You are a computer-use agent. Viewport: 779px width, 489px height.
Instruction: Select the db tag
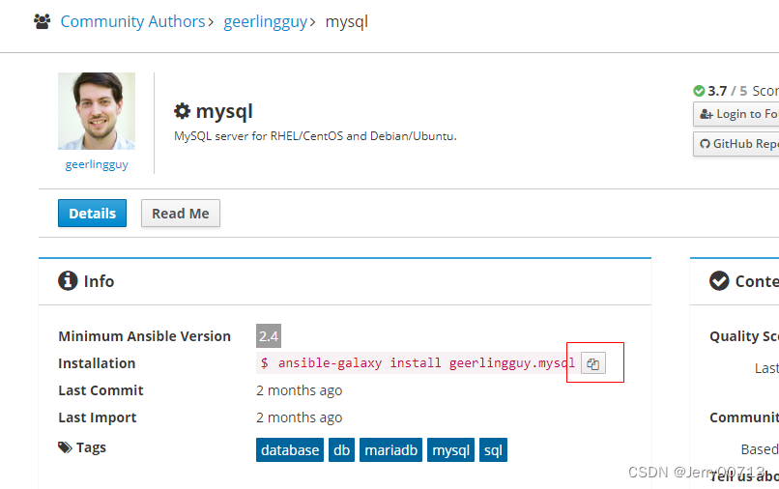342,449
